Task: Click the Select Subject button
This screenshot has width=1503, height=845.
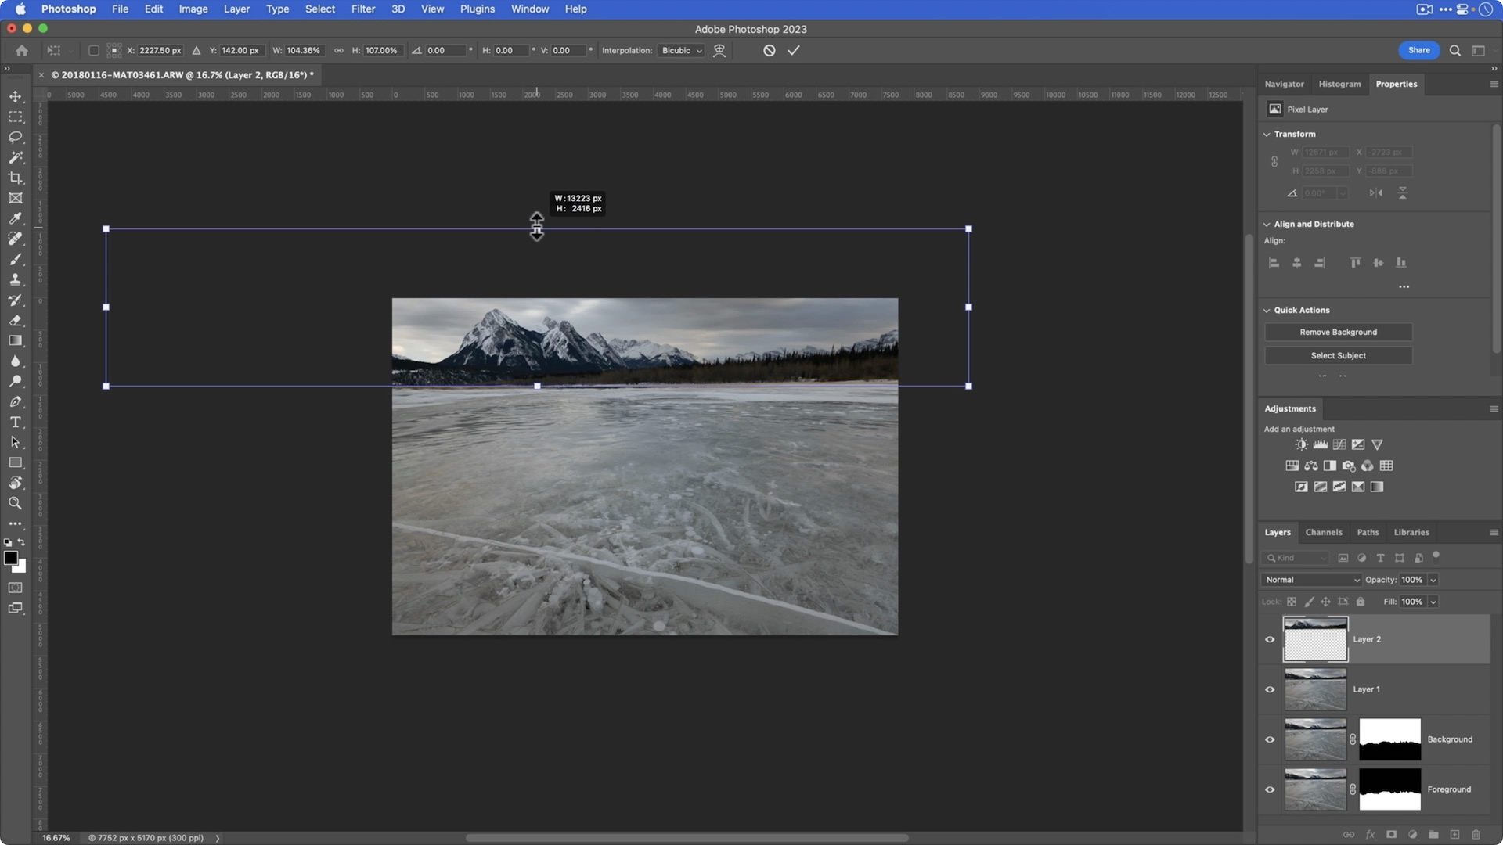Action: coord(1338,355)
